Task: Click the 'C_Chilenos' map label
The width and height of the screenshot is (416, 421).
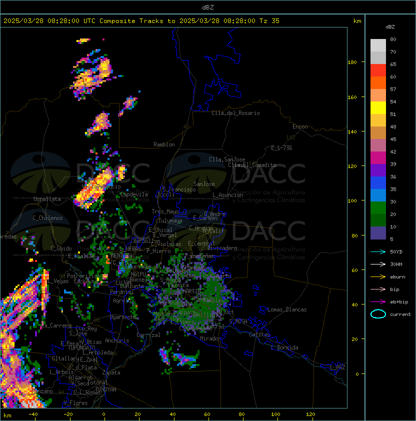Action: pos(47,218)
